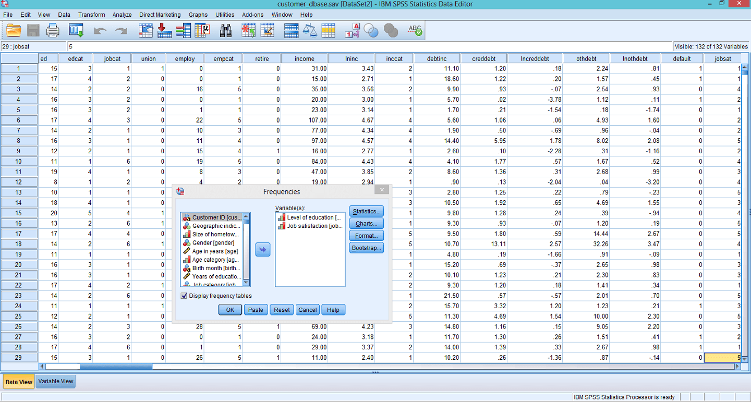Viewport: 751px width, 402px height.
Task: Click the Format... button in Frequencies dialog
Action: click(x=367, y=236)
